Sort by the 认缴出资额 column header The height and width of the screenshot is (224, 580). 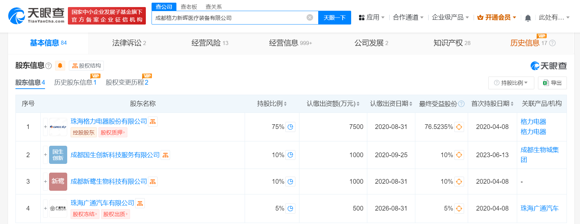click(x=333, y=104)
